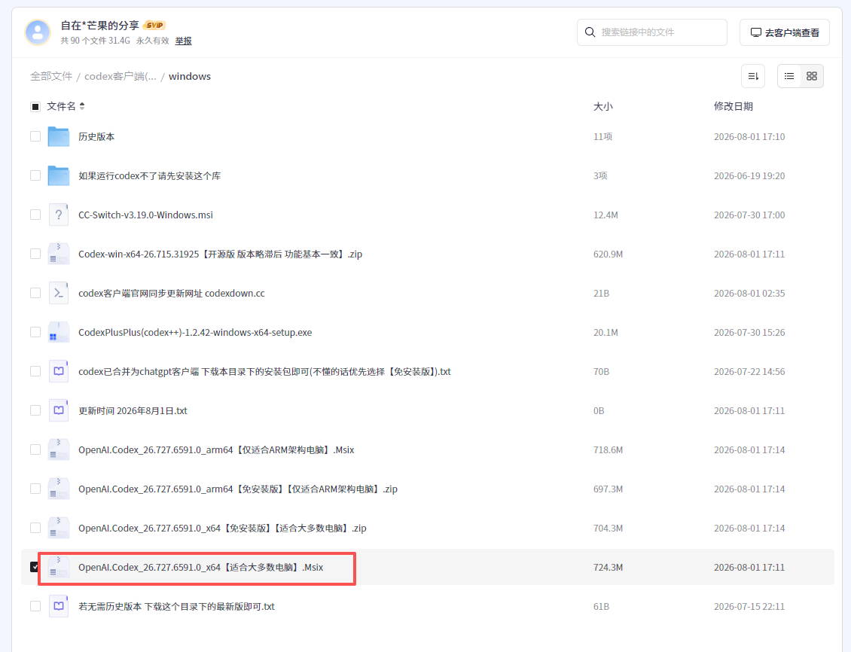Check the box for arm64 .Msix file
Viewport: 851px width, 652px height.
(x=35, y=449)
